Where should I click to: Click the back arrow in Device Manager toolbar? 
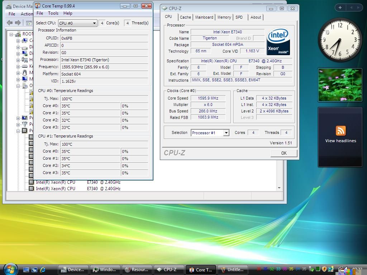pyautogui.click(x=10, y=23)
